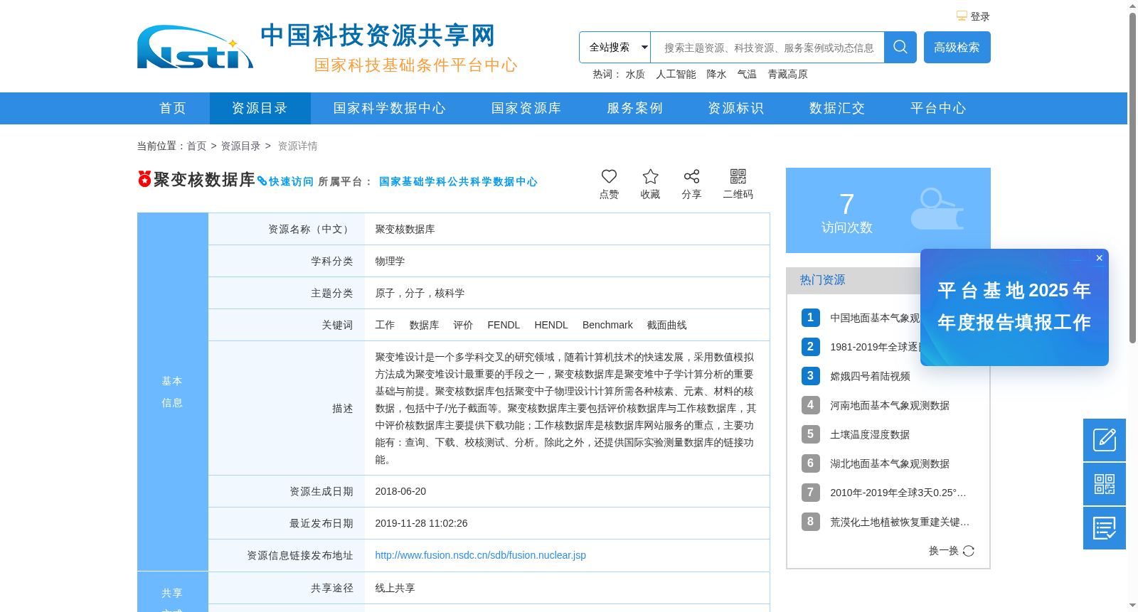
Task: Favorite the resource with the star icon
Action: click(x=650, y=176)
